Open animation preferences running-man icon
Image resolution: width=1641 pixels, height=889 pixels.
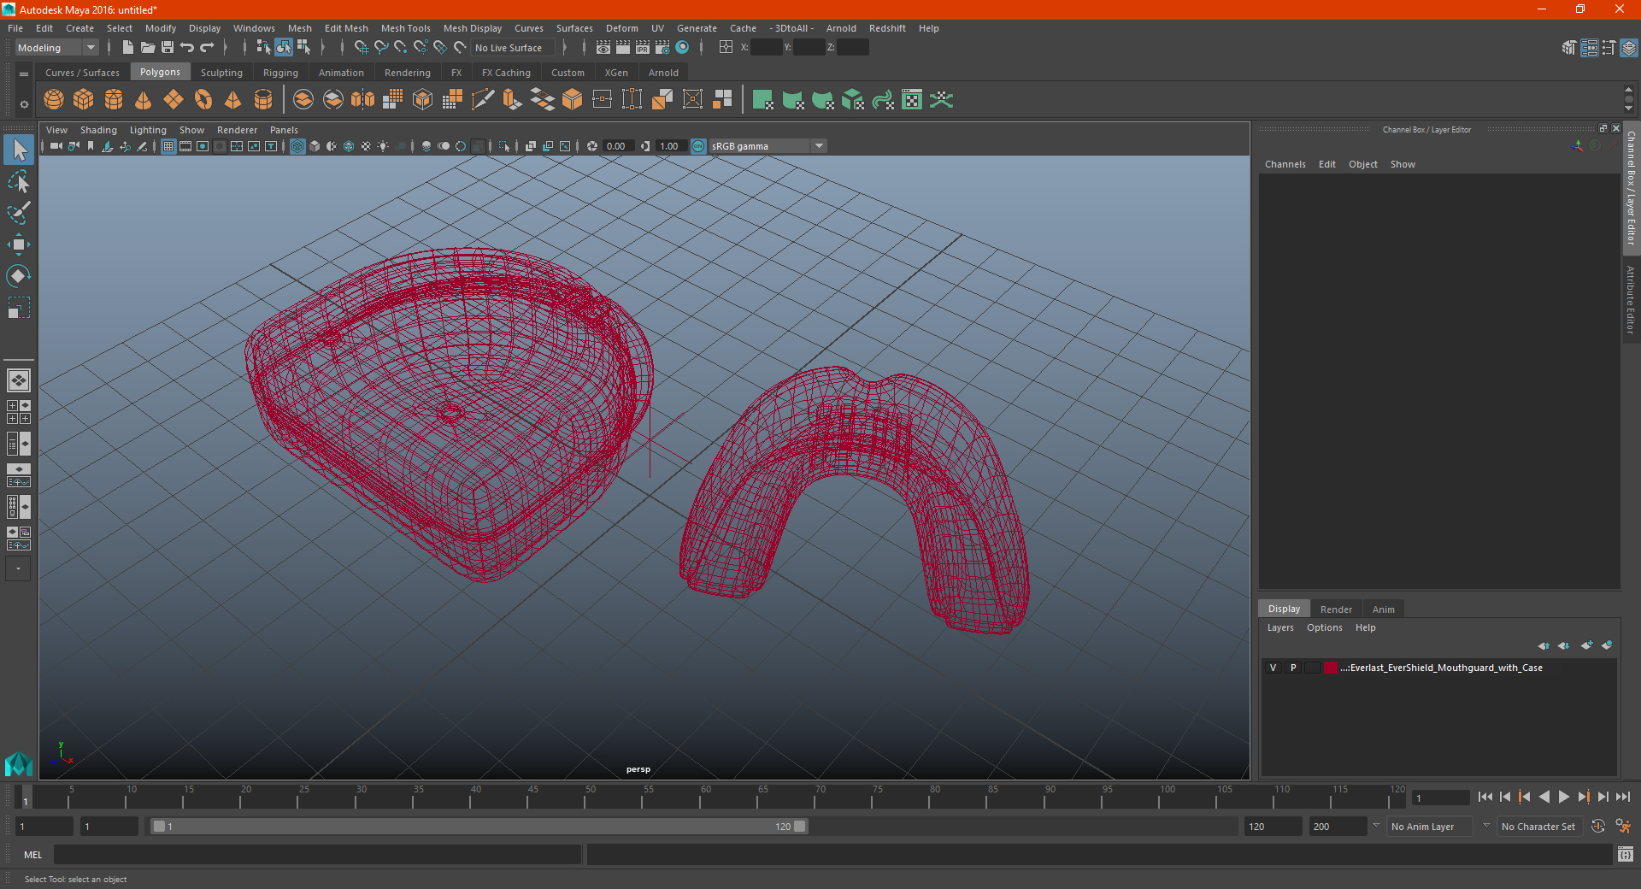(x=1623, y=827)
